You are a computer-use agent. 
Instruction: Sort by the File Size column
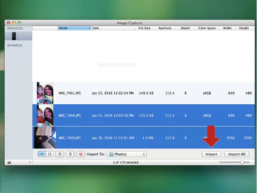[144, 28]
